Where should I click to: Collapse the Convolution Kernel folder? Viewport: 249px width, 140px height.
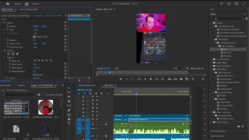[213, 26]
